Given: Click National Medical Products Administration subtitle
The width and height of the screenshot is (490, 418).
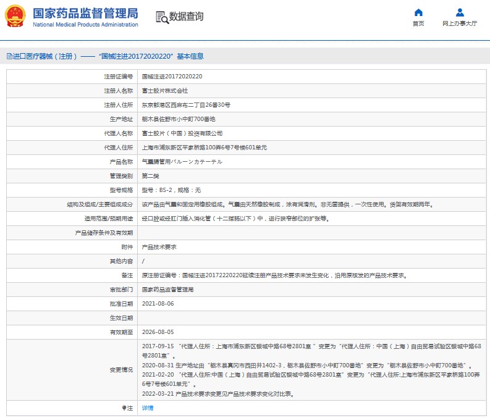Looking at the screenshot, I should coord(85,25).
